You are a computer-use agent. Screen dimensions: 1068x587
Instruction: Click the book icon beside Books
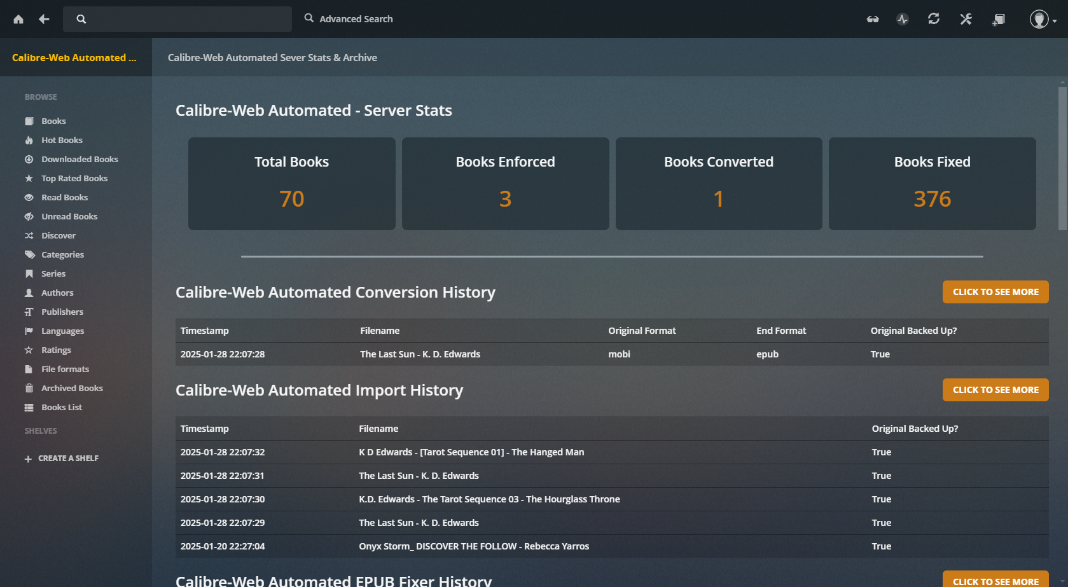pyautogui.click(x=29, y=121)
